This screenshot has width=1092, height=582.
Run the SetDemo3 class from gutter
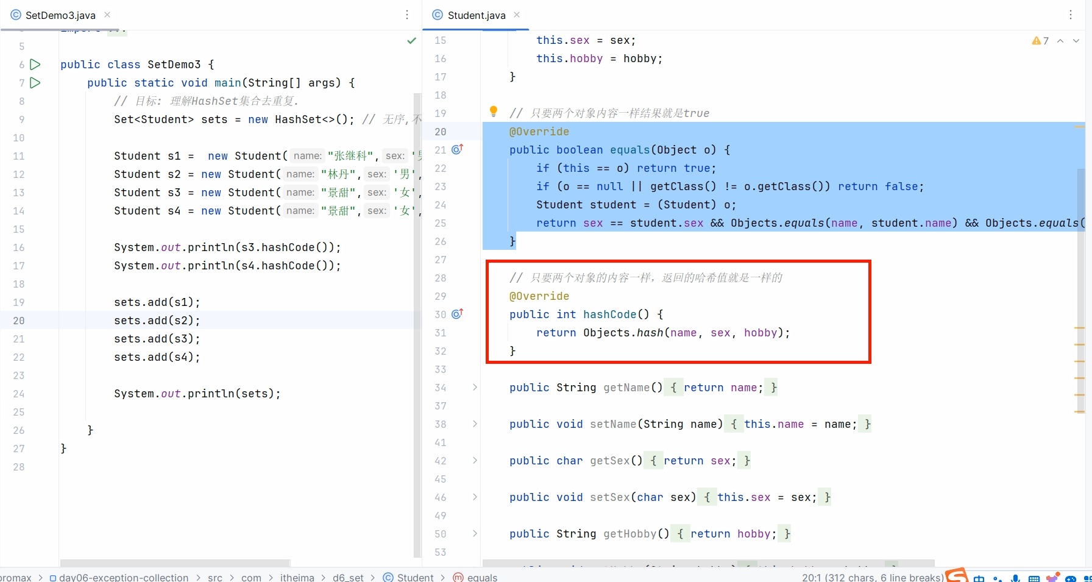pyautogui.click(x=35, y=64)
